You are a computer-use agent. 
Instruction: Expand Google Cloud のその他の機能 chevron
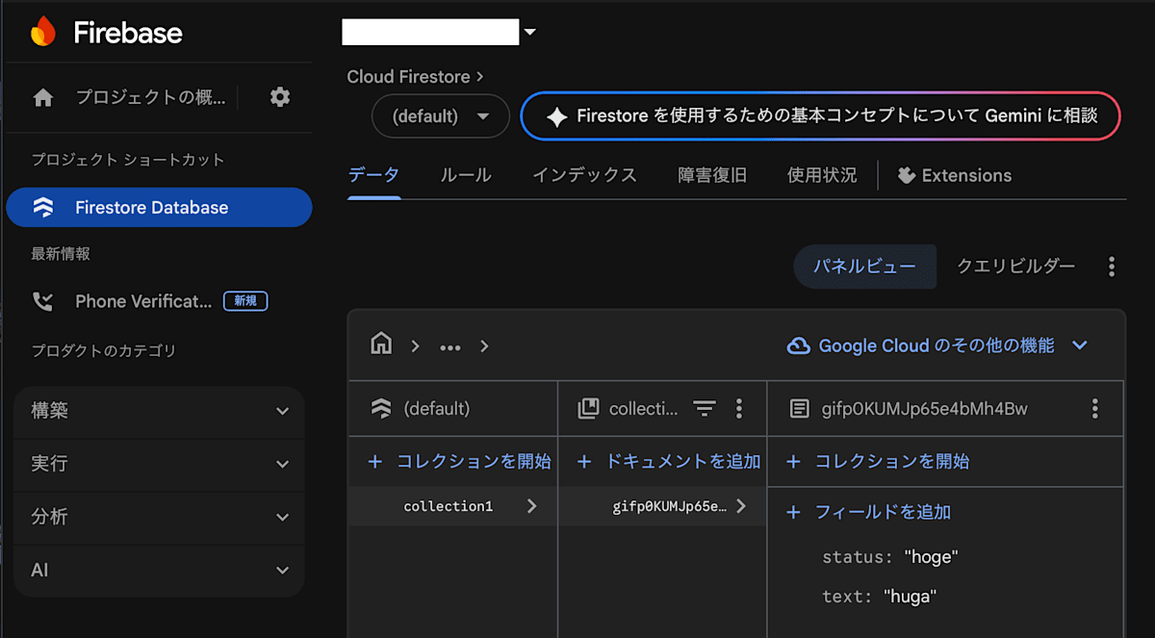click(1080, 345)
